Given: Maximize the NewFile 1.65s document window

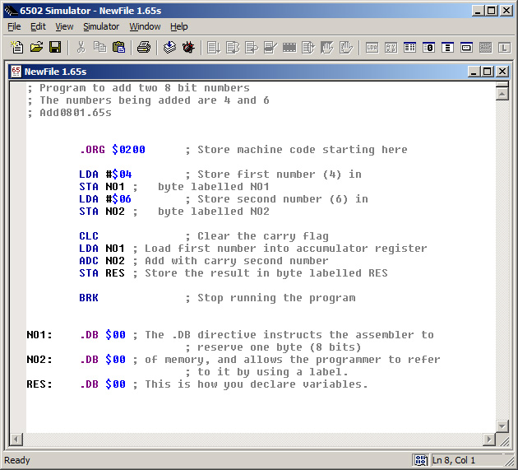Looking at the screenshot, I should coord(488,72).
